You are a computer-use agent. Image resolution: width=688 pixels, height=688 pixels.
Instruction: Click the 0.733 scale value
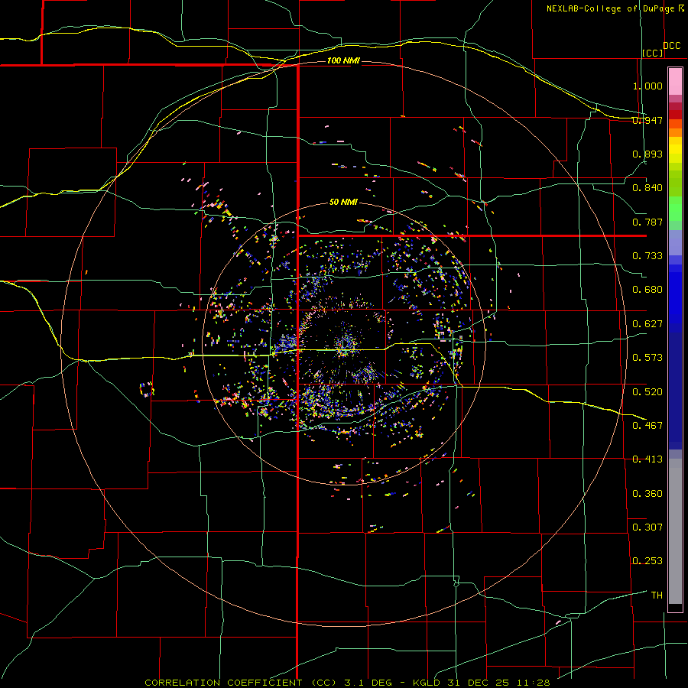pos(647,256)
